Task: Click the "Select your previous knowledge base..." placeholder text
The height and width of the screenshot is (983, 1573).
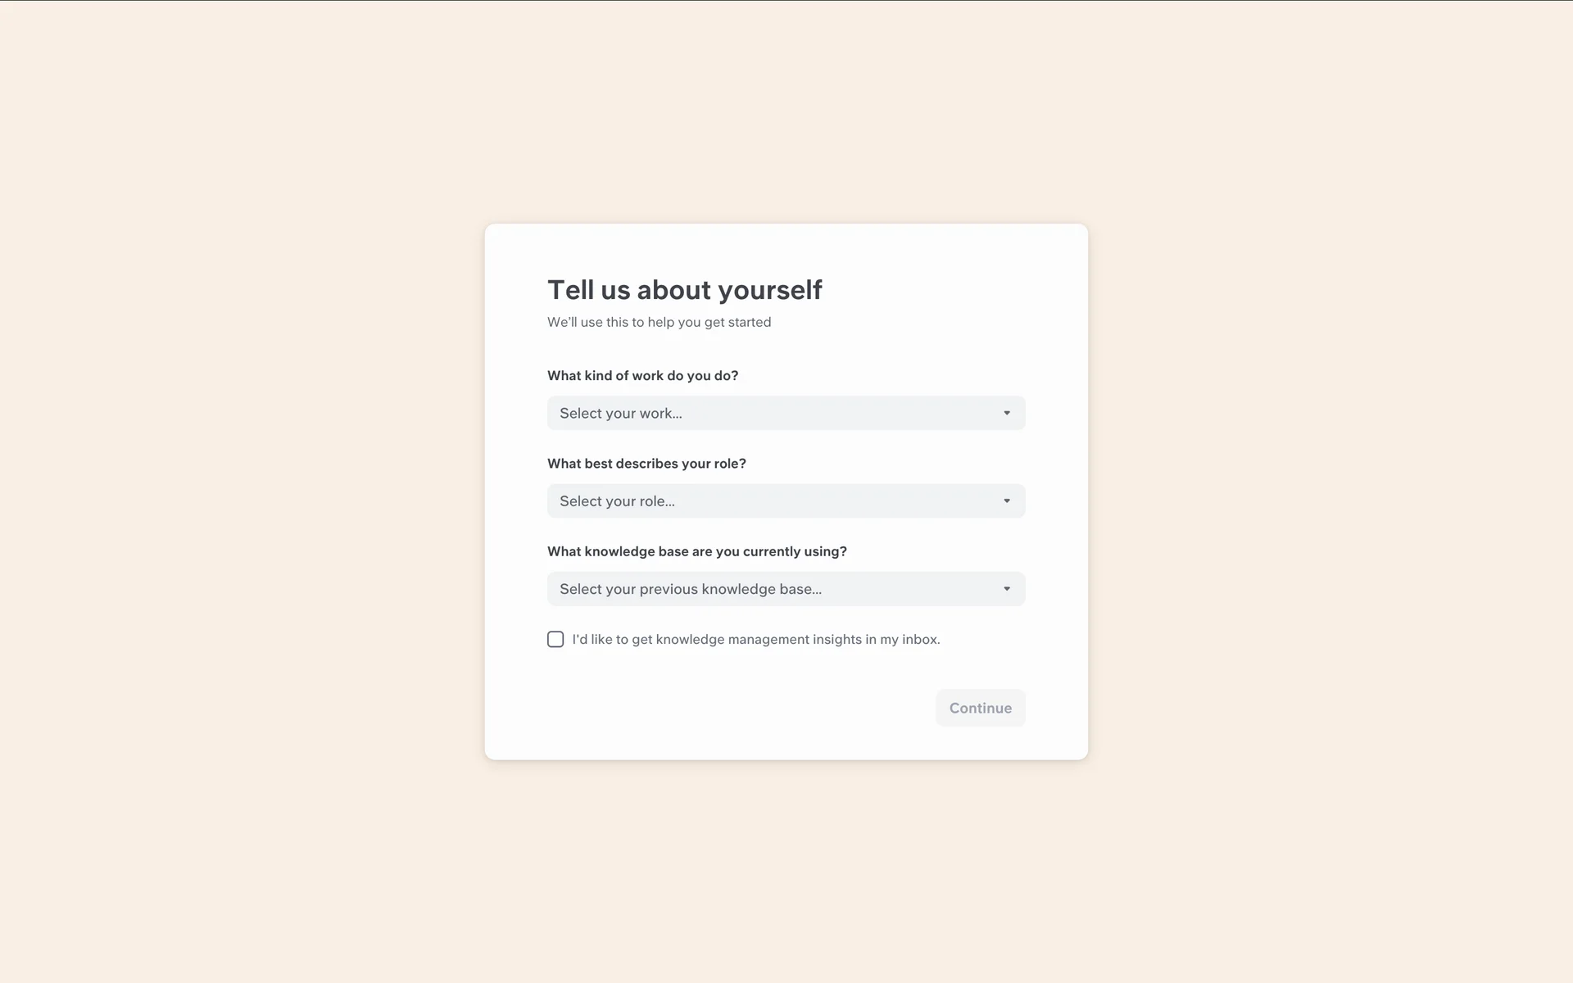Action: click(x=690, y=589)
